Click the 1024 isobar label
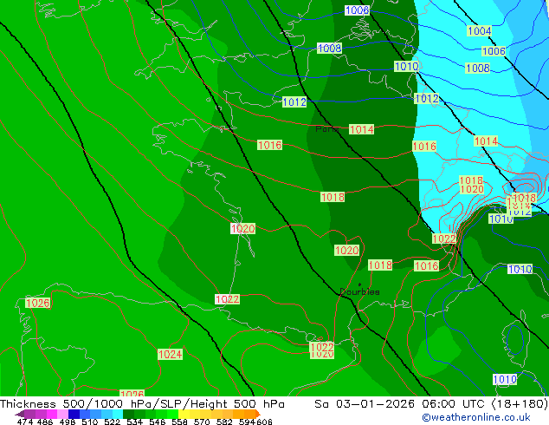The height and width of the screenshot is (425, 549). click(x=170, y=354)
